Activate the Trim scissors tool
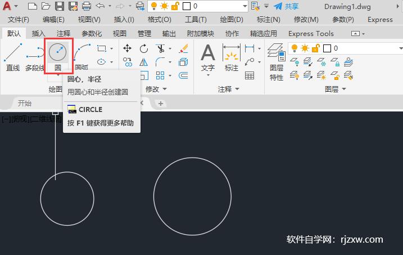Screen dimensions: 403x255 point(160,48)
